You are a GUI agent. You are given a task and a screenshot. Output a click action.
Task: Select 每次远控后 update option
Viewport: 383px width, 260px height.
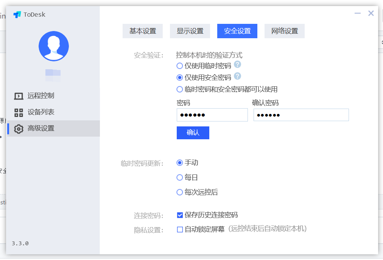coord(180,192)
